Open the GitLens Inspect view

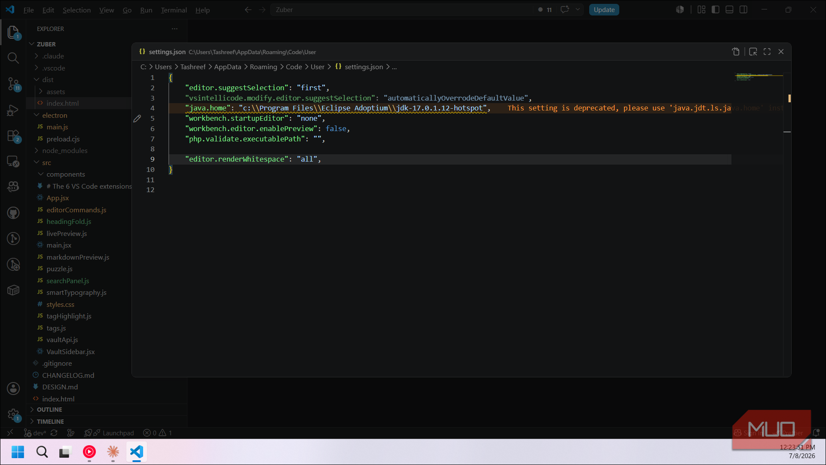coord(13,264)
